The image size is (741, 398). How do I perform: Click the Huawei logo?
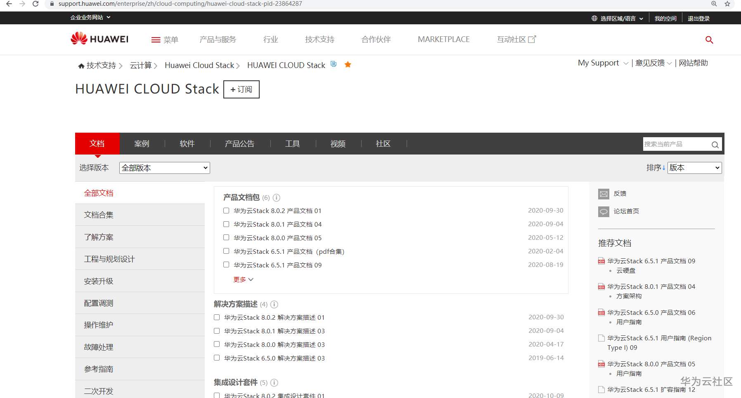coord(99,39)
